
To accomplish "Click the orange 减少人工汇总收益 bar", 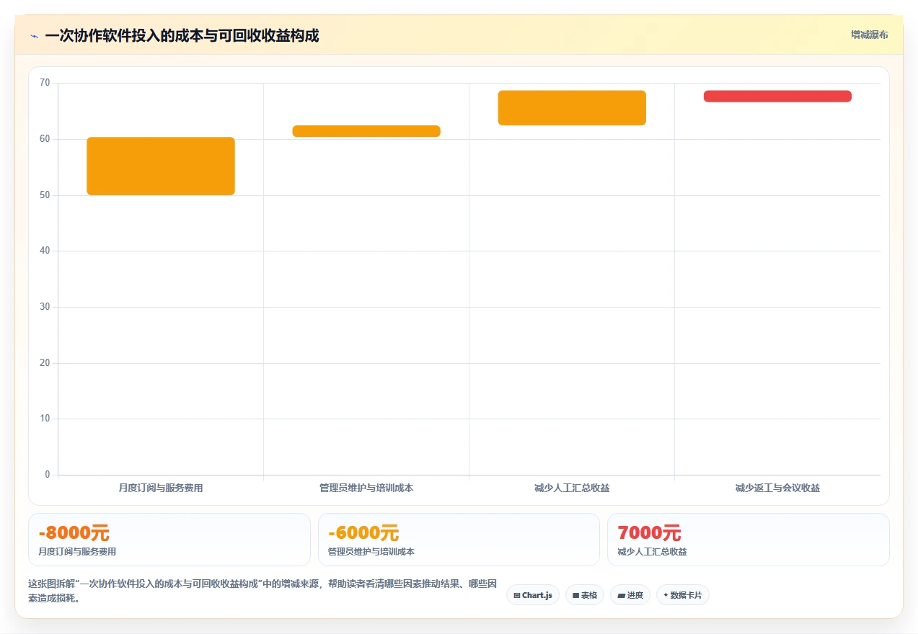I will [572, 108].
